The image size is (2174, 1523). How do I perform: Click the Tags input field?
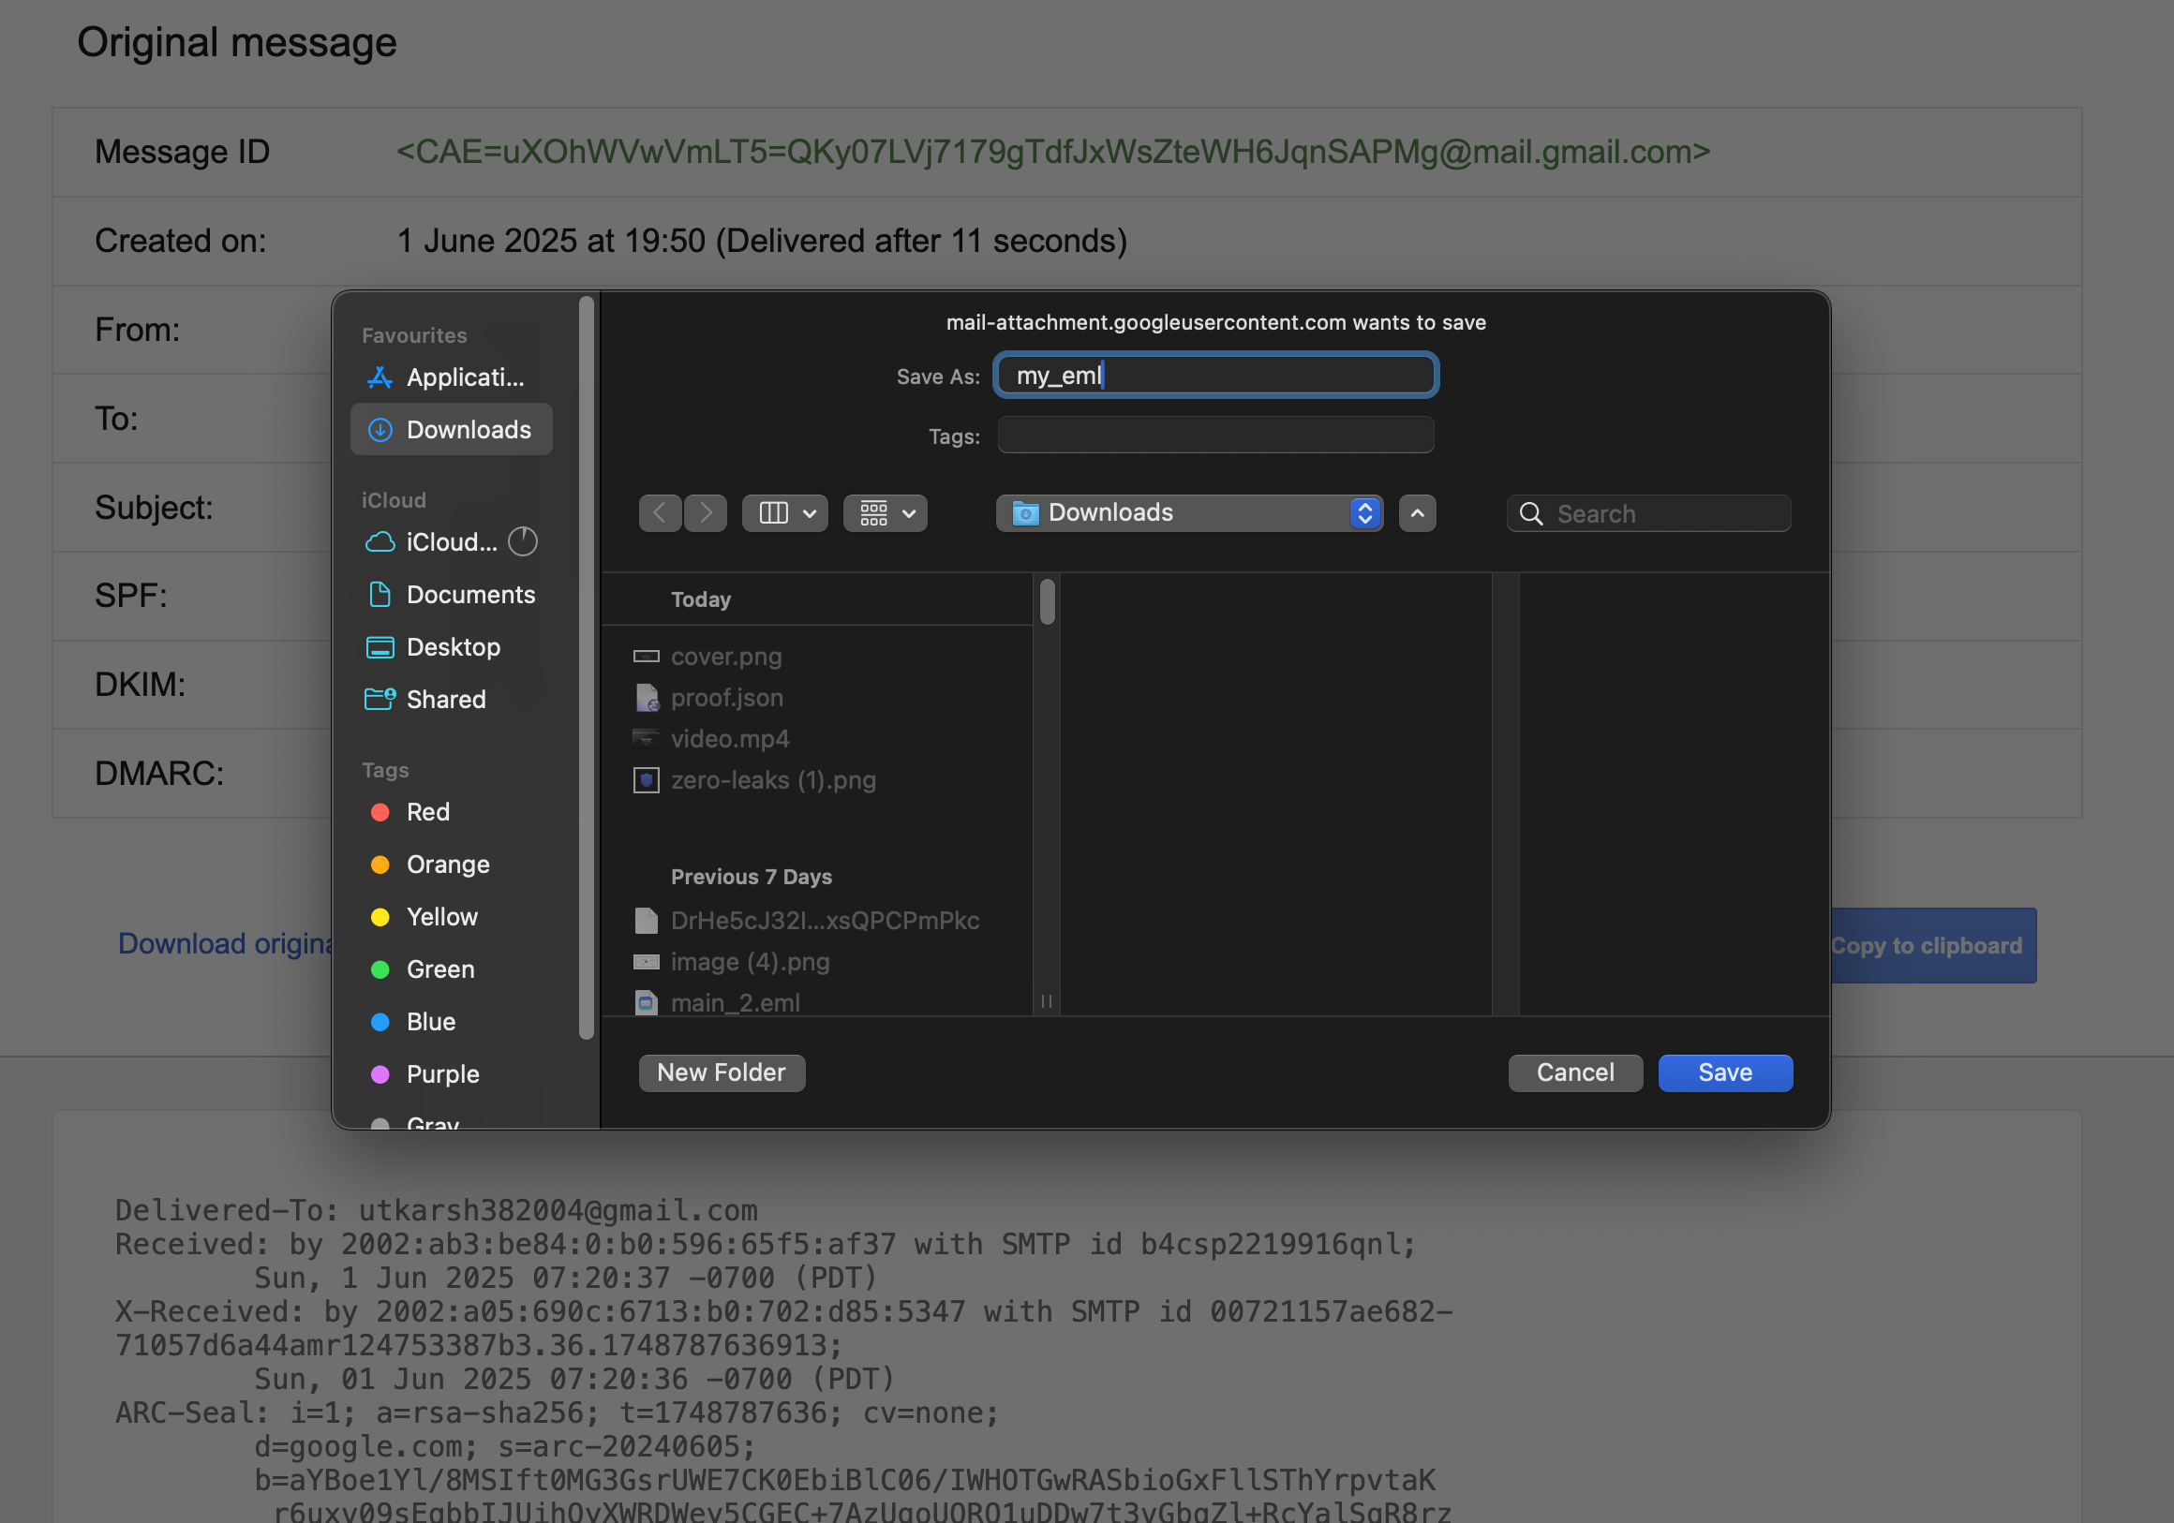(1214, 436)
